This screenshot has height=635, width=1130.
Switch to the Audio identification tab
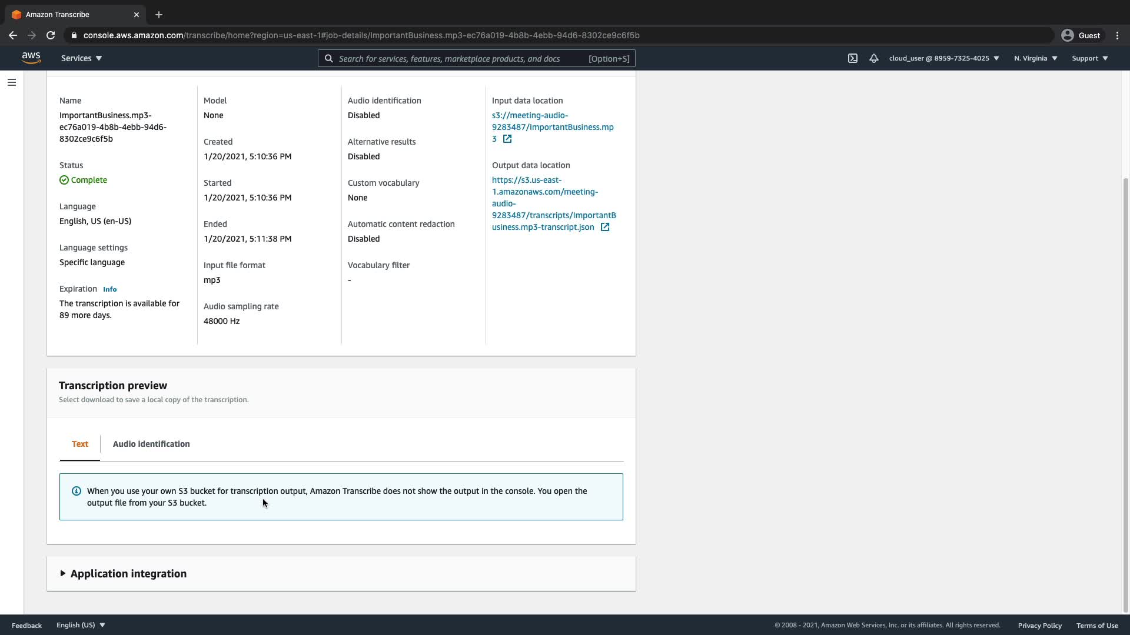point(151,444)
